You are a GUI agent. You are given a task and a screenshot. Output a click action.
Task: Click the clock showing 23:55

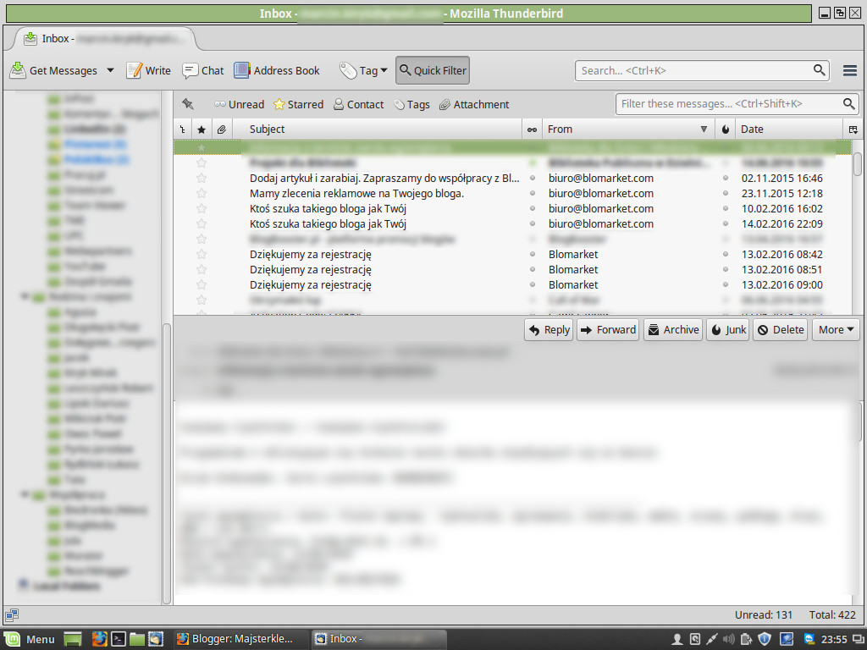pos(834,639)
